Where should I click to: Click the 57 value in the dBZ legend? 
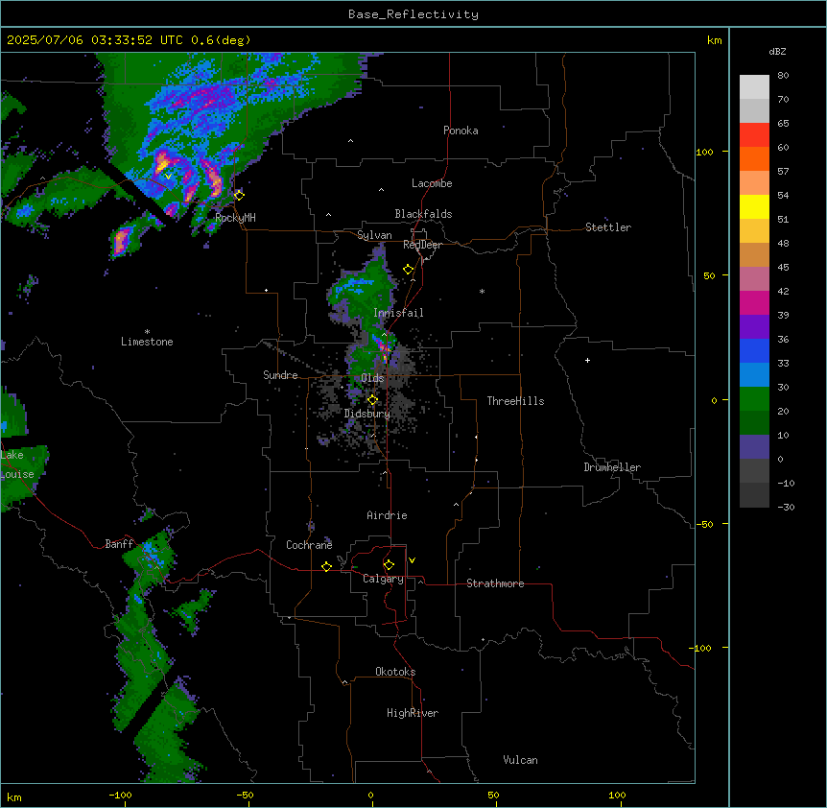point(783,172)
